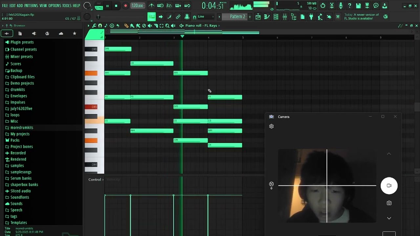420x236 pixels.
Task: Click the D#5 piano key
Action: pos(91,107)
